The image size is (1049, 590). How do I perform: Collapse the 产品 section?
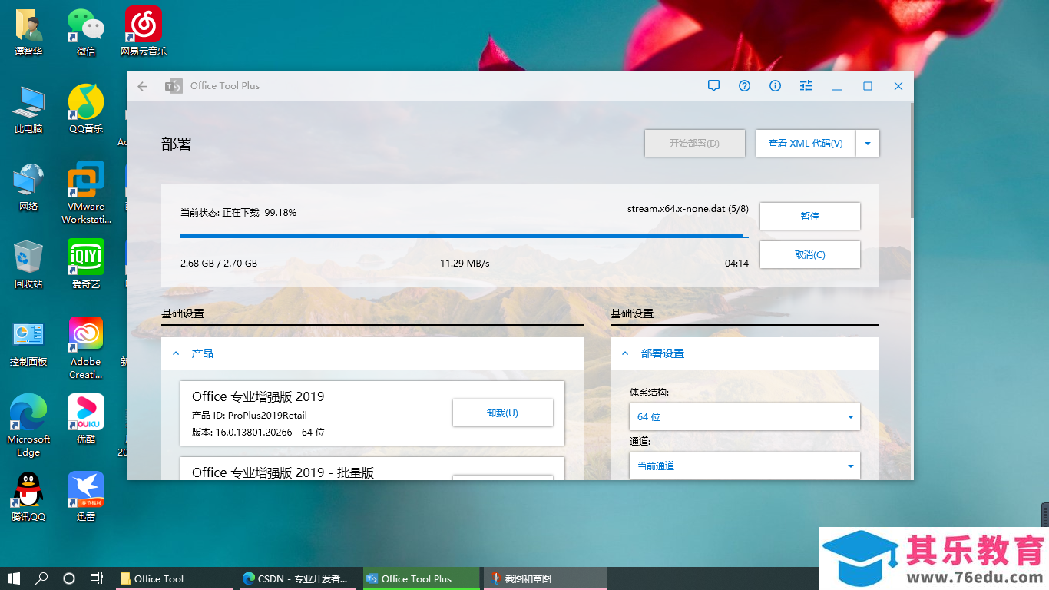pyautogui.click(x=176, y=353)
